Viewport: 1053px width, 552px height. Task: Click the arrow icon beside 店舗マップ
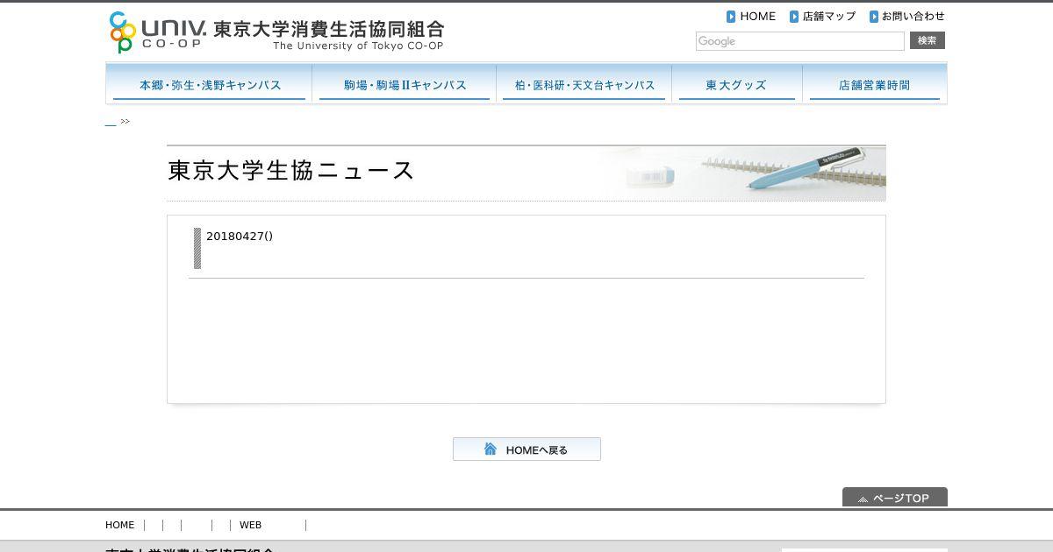pos(794,17)
